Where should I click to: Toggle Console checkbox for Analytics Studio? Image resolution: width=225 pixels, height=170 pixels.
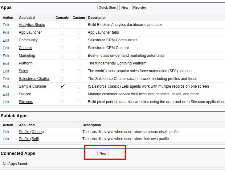coord(62,25)
